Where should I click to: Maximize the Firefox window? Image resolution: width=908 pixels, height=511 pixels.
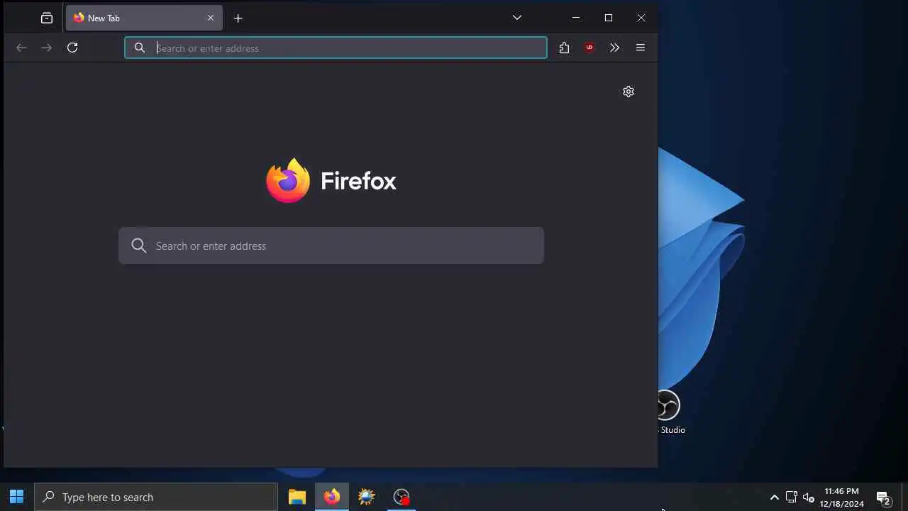tap(609, 18)
